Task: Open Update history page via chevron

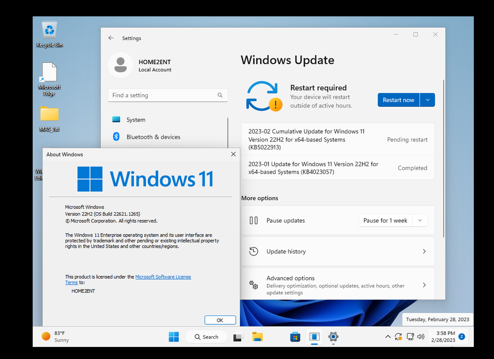Action: 424,251
